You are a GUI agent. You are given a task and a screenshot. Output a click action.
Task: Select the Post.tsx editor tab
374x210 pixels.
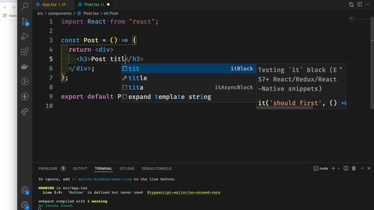(91, 5)
